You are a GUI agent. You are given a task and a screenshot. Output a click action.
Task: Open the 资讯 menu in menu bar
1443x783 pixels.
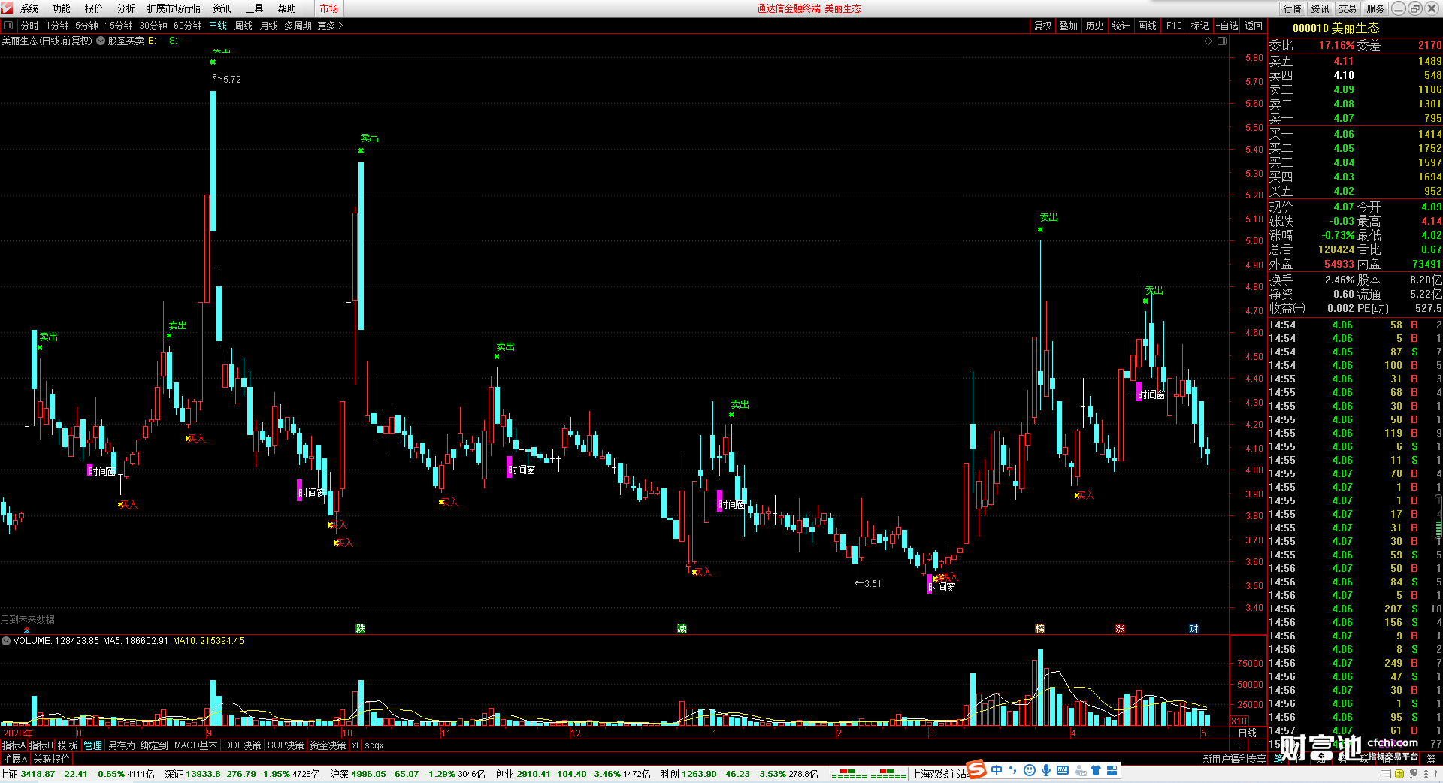coord(222,8)
